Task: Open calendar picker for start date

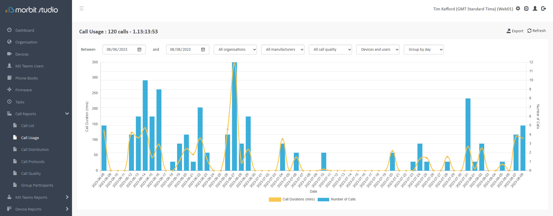Action: click(x=139, y=50)
